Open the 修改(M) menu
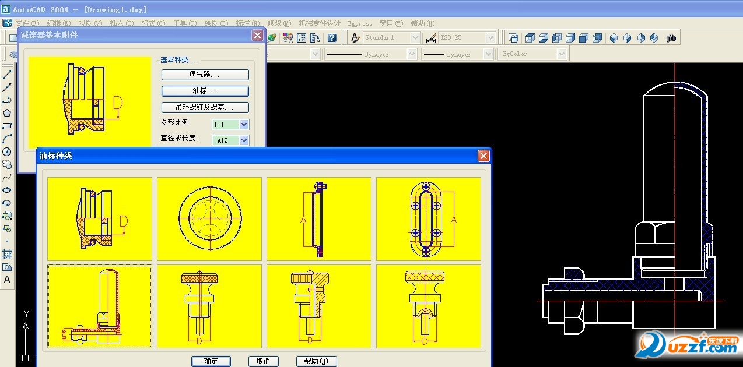The height and width of the screenshot is (367, 743). [x=279, y=23]
